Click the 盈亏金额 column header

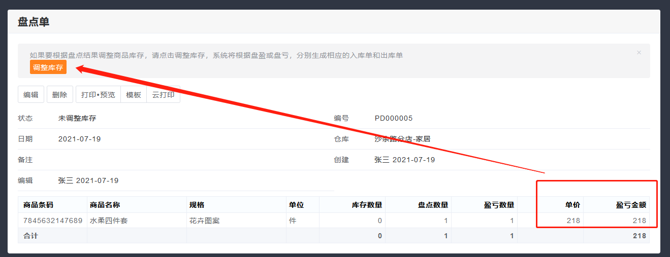pos(631,205)
